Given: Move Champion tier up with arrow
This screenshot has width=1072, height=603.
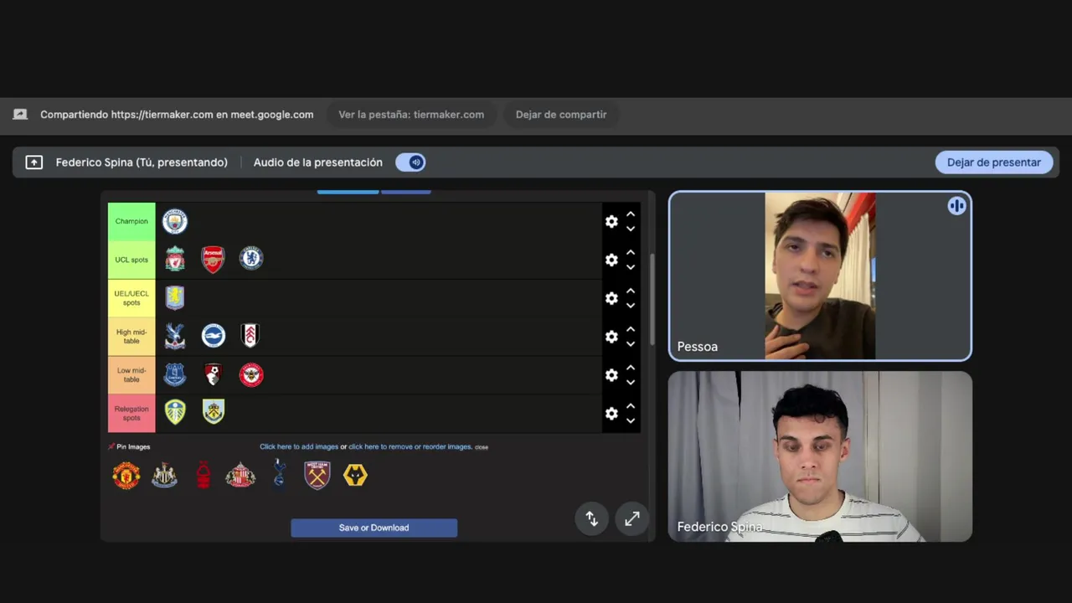Looking at the screenshot, I should point(631,214).
